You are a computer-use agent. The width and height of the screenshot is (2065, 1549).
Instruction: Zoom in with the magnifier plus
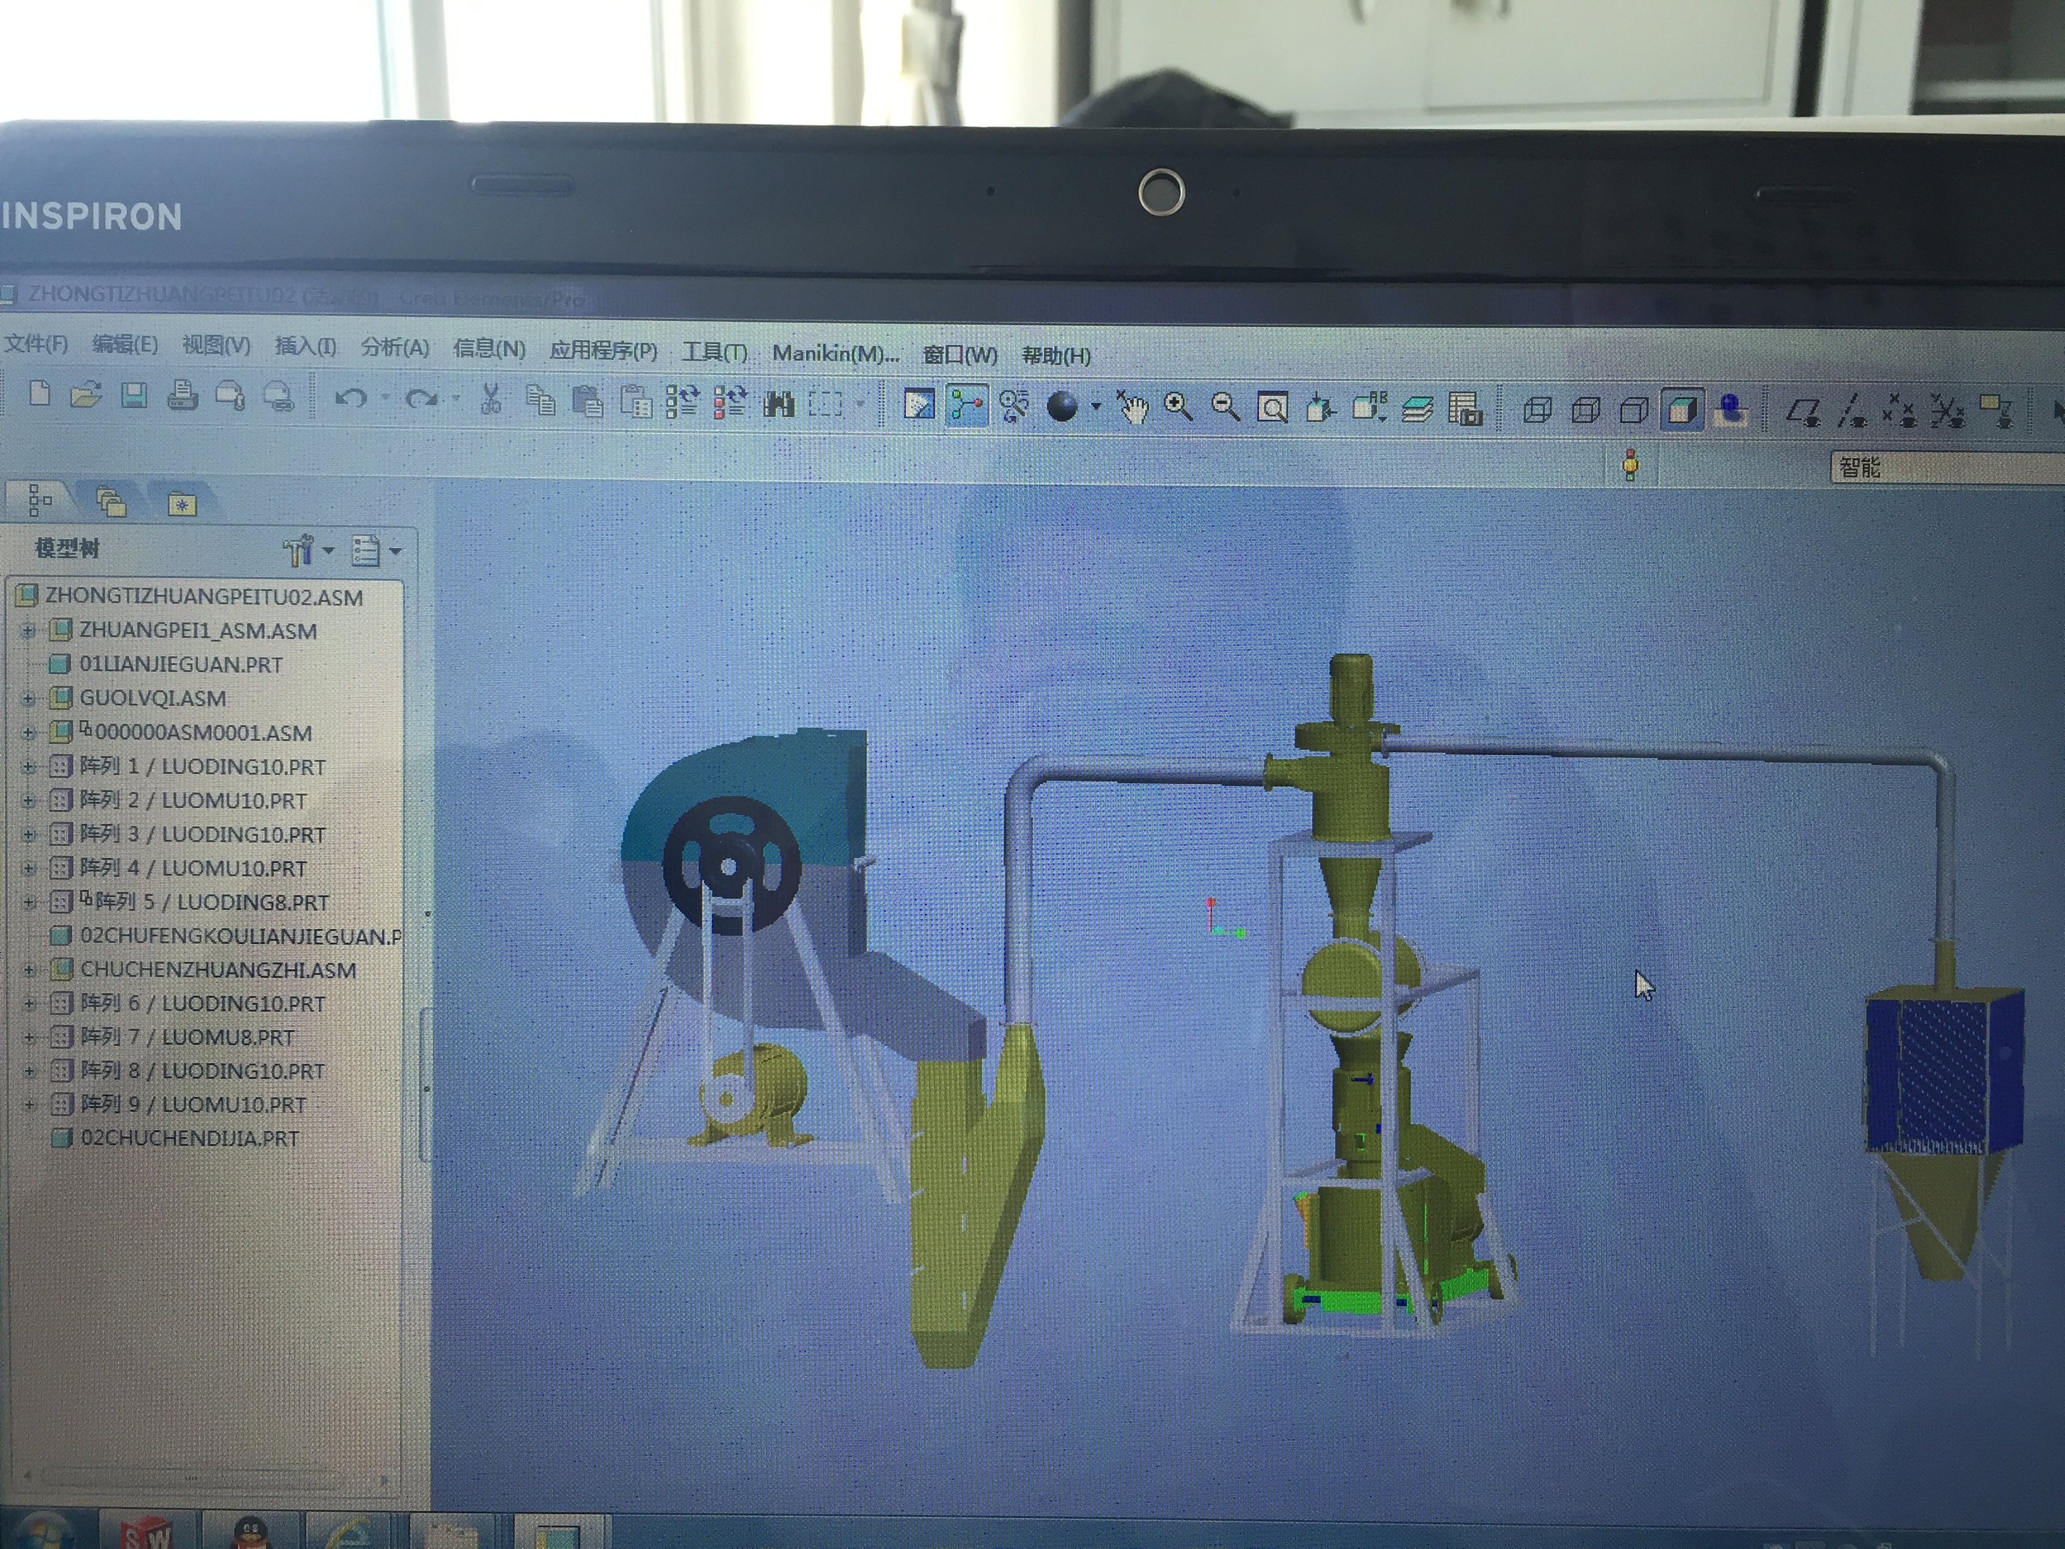click(x=1178, y=407)
